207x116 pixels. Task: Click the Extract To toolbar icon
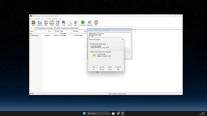tap(39, 23)
